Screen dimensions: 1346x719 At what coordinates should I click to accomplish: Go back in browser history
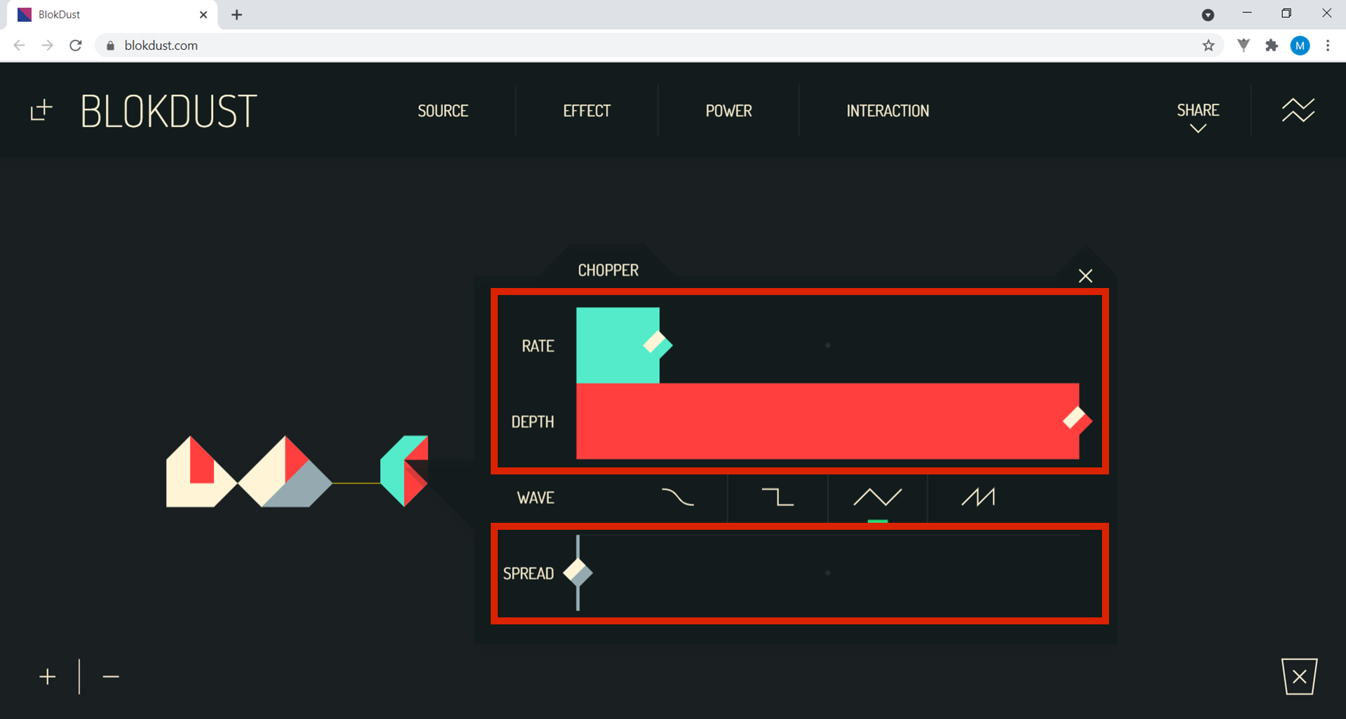tap(20, 46)
